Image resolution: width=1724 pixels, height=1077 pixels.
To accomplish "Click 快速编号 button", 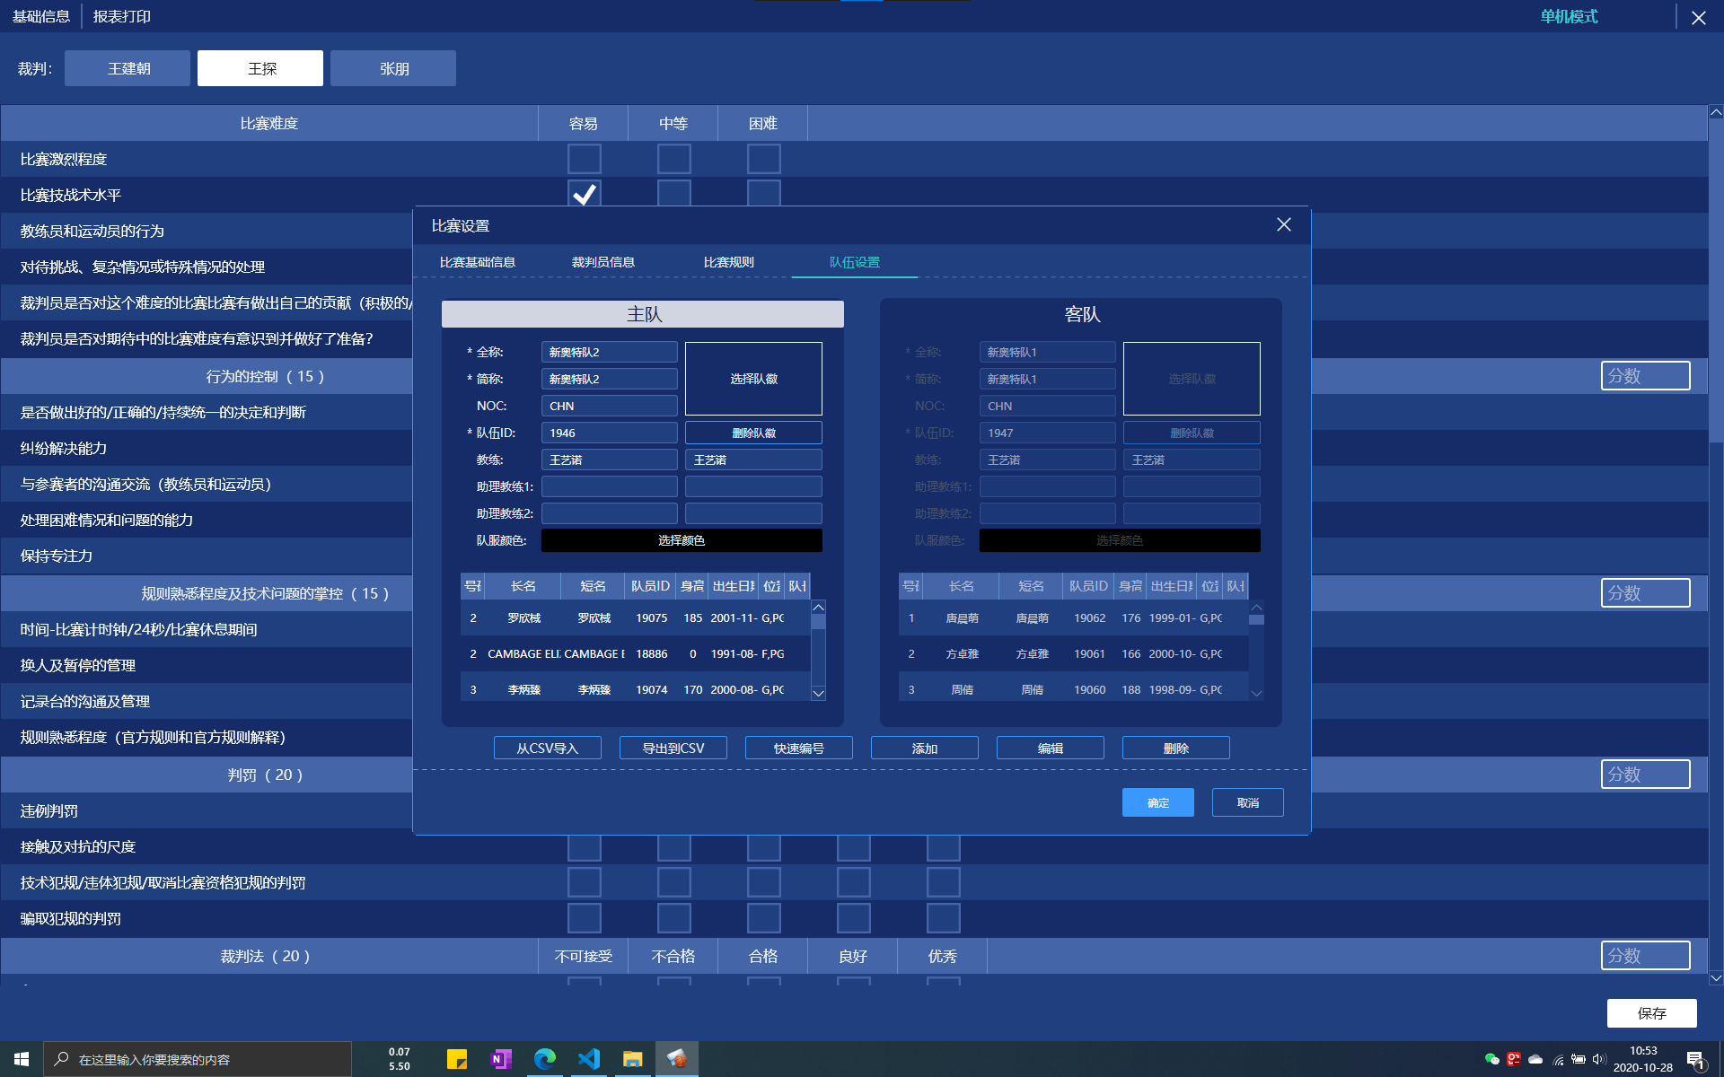I will click(x=799, y=748).
